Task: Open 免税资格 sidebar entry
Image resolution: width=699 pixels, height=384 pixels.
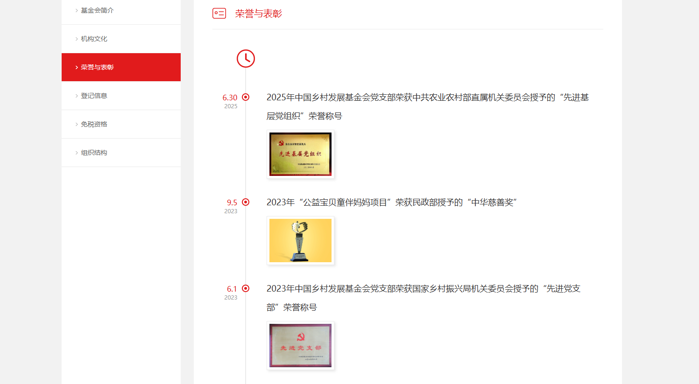Action: (x=94, y=124)
